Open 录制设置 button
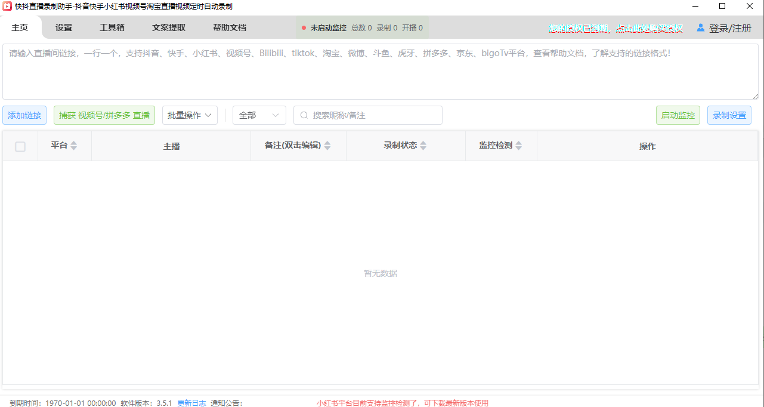The height and width of the screenshot is (407, 764). (x=729, y=115)
